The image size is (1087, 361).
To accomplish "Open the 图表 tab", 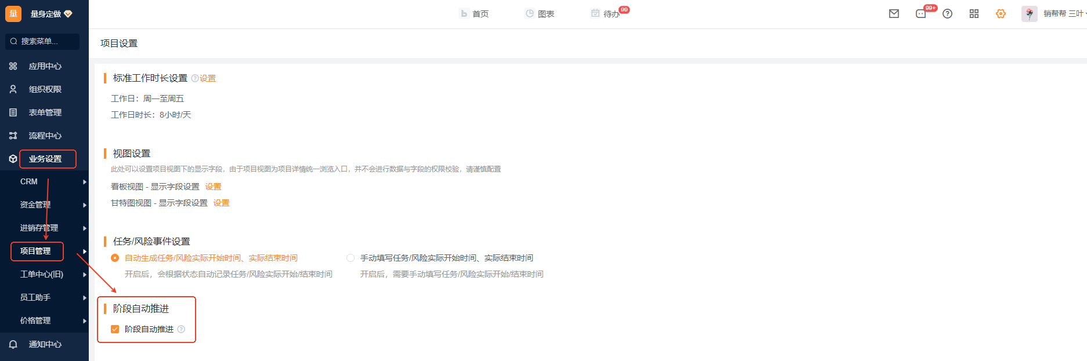I will [x=540, y=14].
